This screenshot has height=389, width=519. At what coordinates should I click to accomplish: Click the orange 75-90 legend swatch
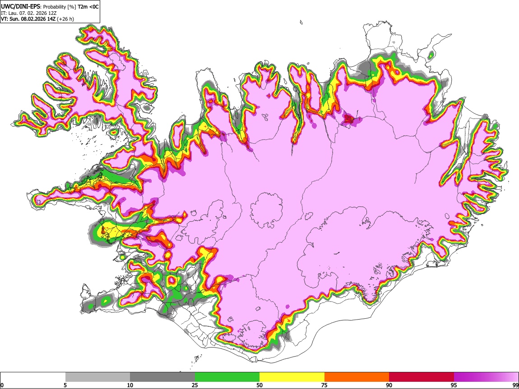[x=357, y=377]
